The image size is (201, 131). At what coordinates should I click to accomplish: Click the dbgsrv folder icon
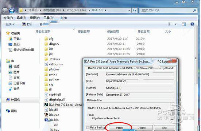pos(46,44)
